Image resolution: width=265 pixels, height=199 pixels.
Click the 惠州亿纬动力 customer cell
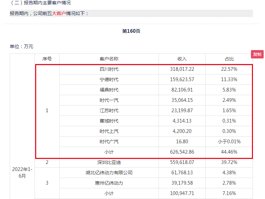(109, 183)
